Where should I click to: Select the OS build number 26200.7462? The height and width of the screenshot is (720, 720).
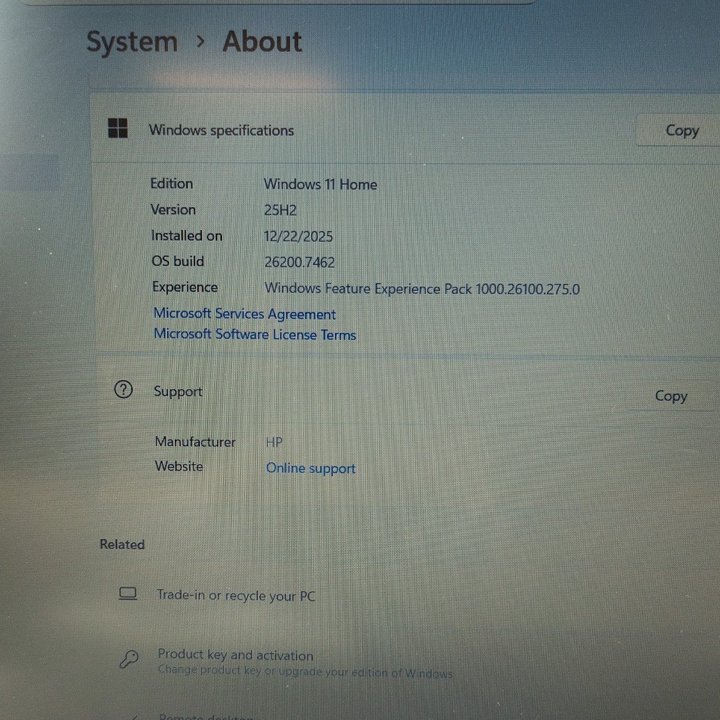(x=300, y=262)
